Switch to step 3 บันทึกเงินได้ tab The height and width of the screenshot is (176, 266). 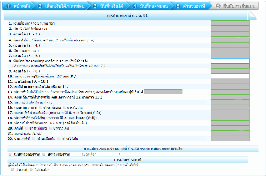108,6
